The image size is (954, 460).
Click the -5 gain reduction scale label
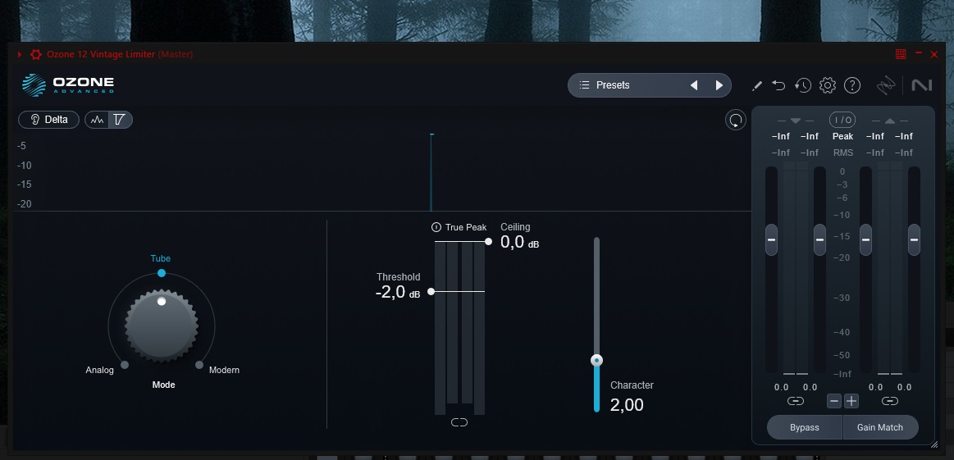point(22,146)
